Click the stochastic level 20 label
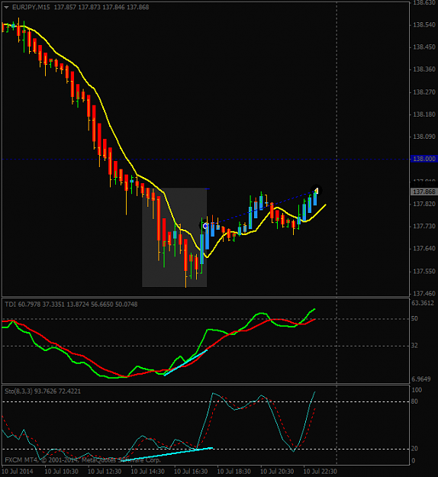This screenshot has width=438, height=477. click(414, 449)
